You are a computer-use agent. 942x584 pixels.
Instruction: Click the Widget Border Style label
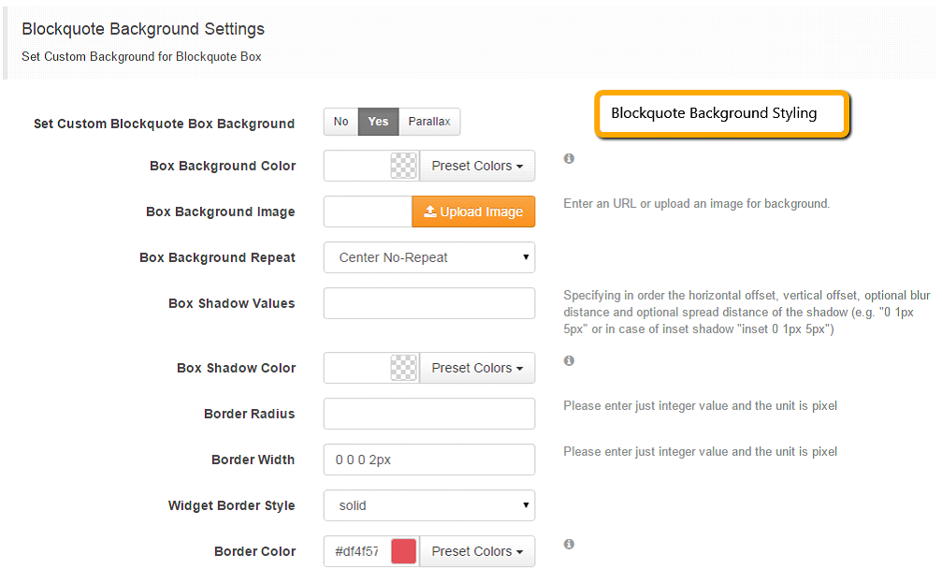(x=231, y=506)
